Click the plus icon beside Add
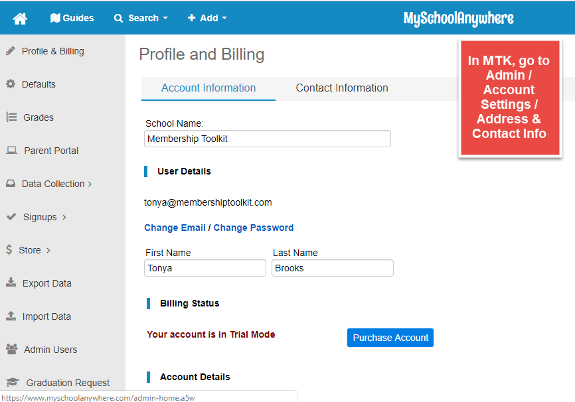 191,18
